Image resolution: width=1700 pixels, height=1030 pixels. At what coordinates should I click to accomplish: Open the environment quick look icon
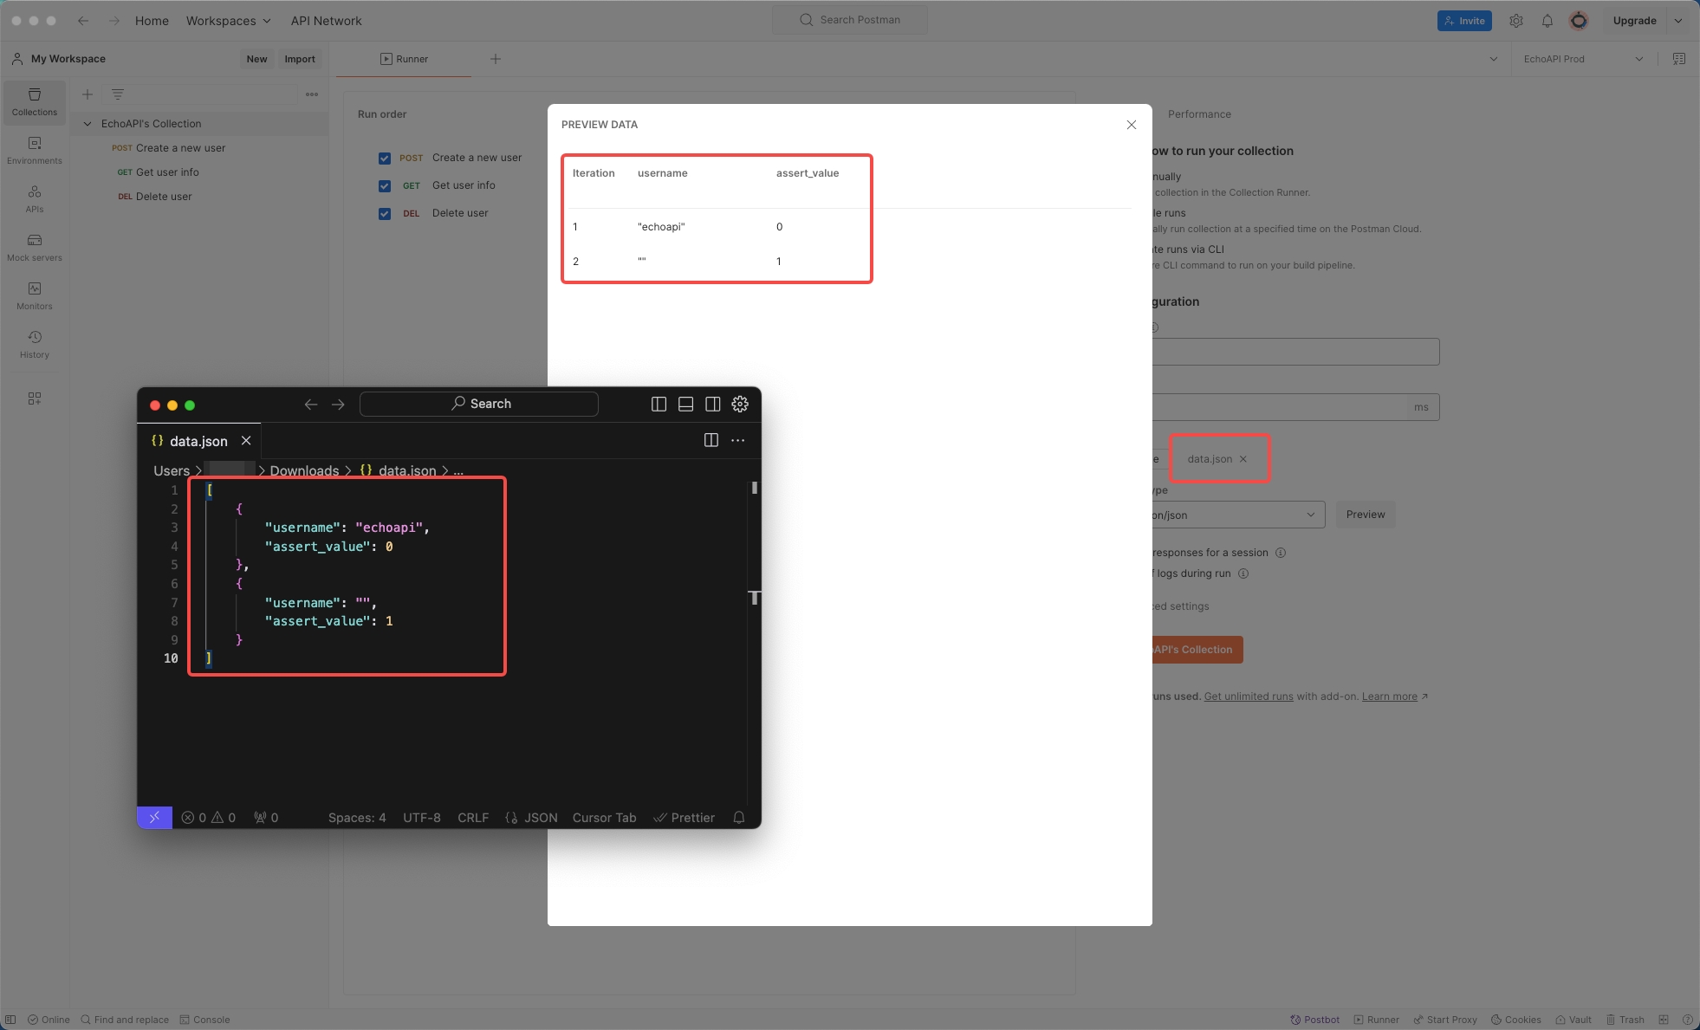tap(1679, 59)
